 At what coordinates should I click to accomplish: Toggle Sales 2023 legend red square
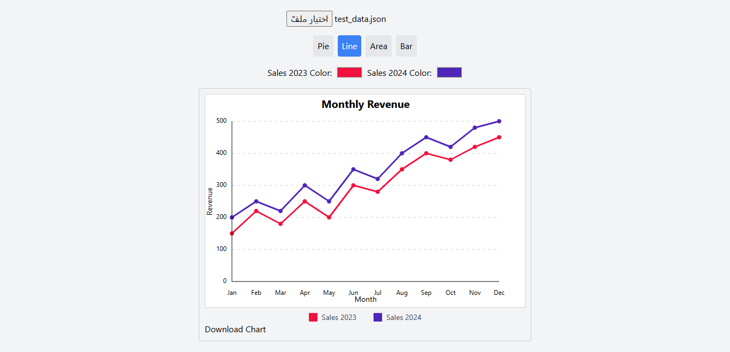click(x=313, y=317)
